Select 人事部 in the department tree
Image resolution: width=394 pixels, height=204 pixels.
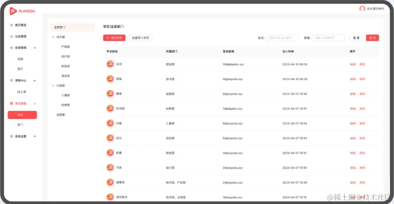66,95
